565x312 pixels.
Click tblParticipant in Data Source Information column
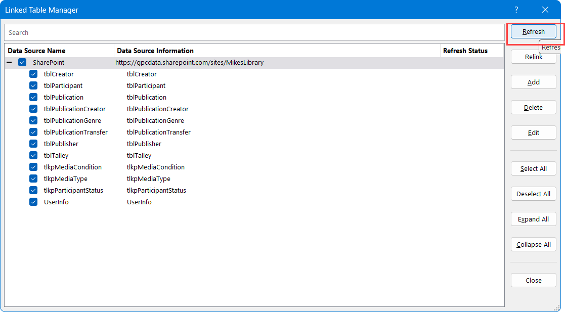tap(146, 86)
